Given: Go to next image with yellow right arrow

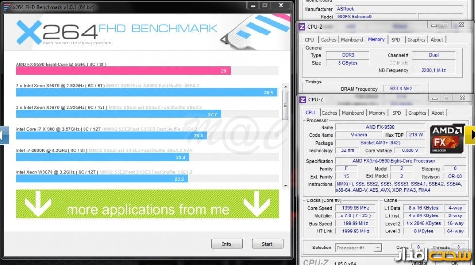Looking at the screenshot, I should pos(470,135).
